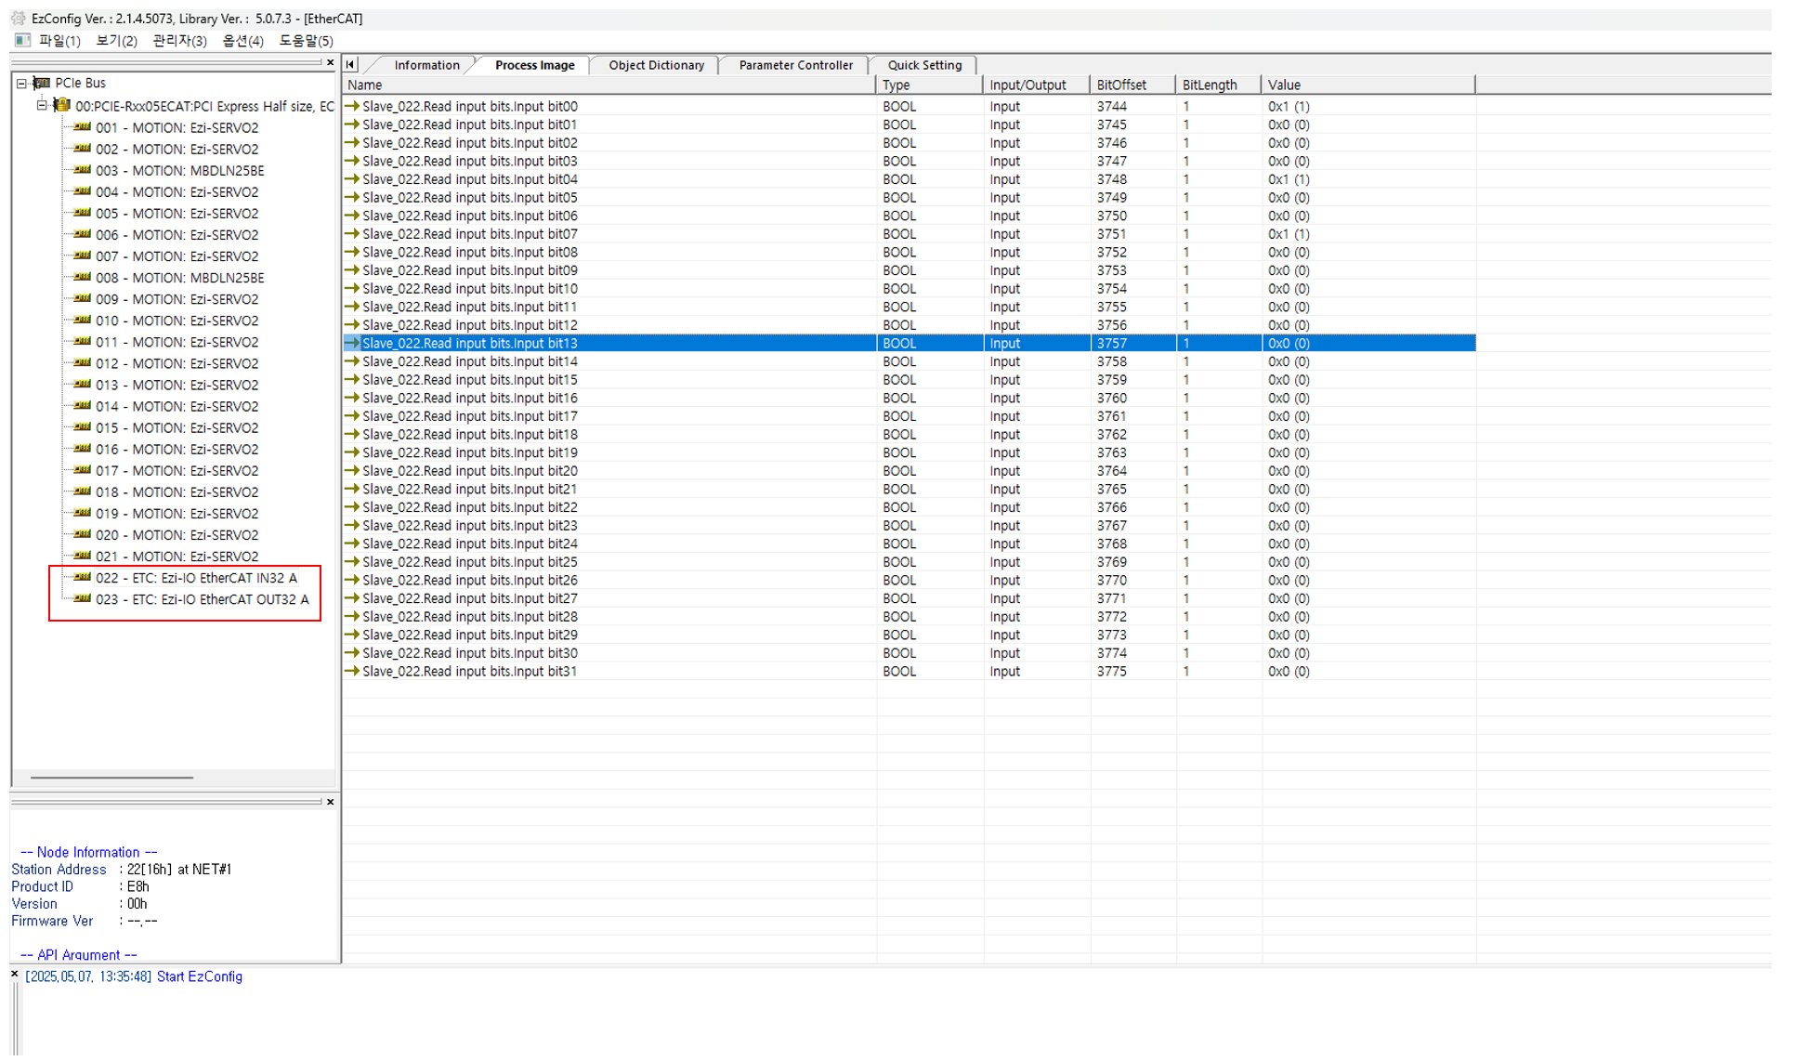Click the device tree horizontal scrollbar thumb
Image resolution: width=1806 pixels, height=1061 pixels.
111,777
